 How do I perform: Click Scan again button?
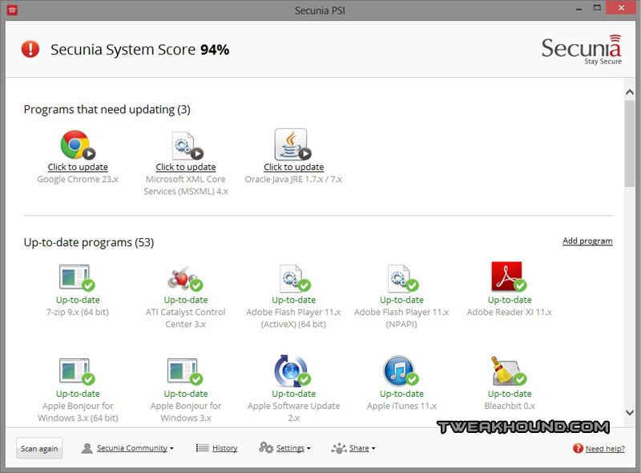point(39,448)
